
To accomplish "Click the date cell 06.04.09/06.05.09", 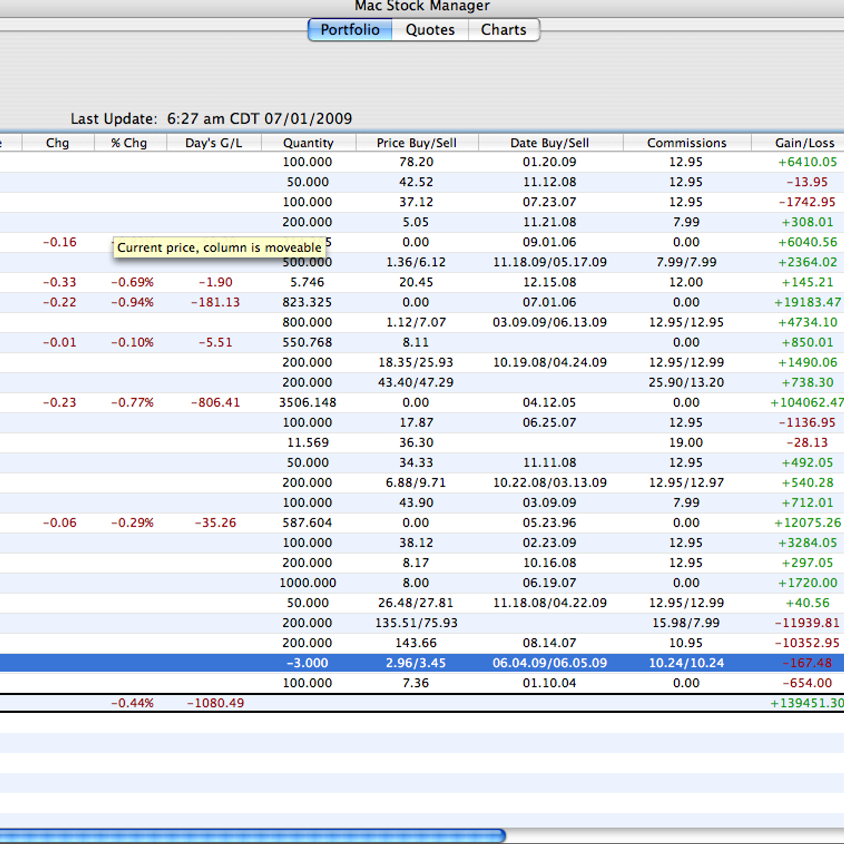I will (x=550, y=663).
